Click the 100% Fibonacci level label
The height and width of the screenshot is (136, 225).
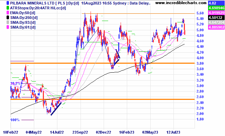[x=15, y=120]
